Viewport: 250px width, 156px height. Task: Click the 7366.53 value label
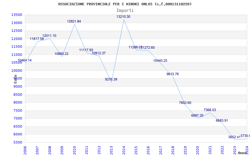coord(210,110)
